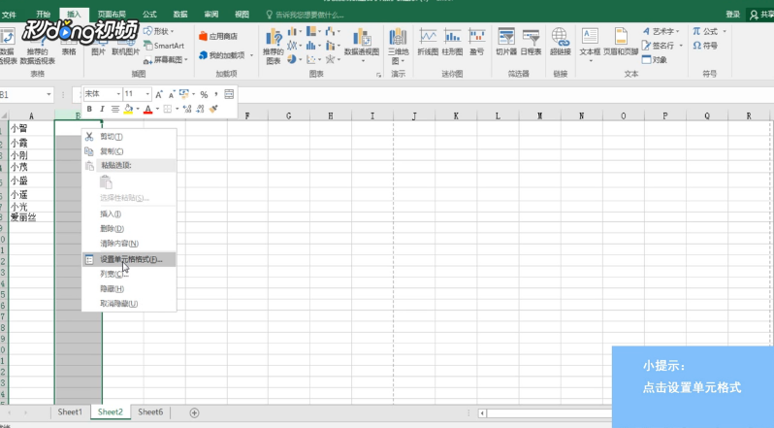
Task: Click the Login (登录) link
Action: point(732,15)
